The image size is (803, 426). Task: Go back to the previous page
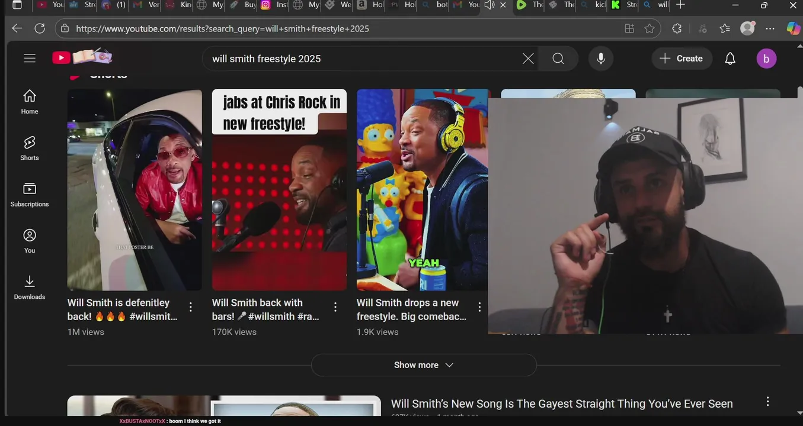point(17,28)
